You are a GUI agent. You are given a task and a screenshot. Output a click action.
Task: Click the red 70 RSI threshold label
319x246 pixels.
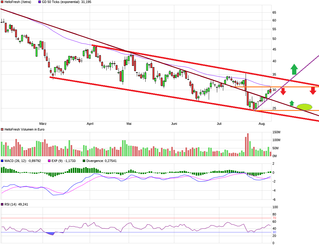(274, 218)
